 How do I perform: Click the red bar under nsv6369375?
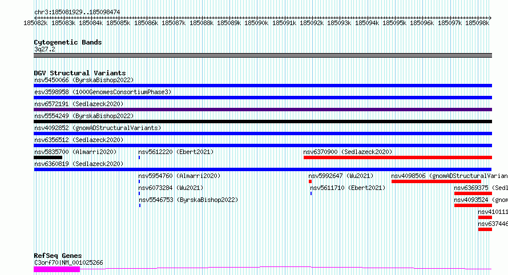coord(473,193)
